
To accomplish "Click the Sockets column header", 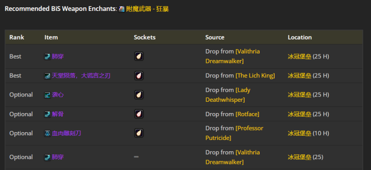I will coord(145,37).
